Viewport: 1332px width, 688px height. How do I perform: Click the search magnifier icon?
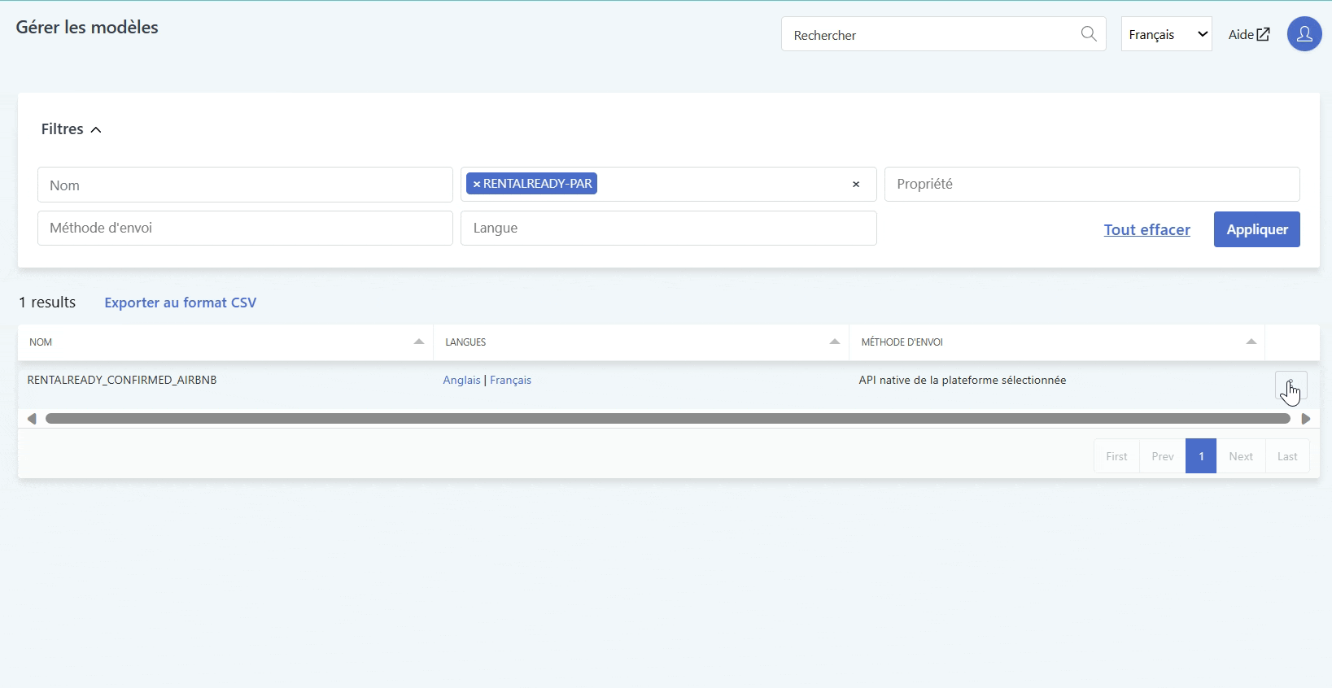click(1089, 34)
